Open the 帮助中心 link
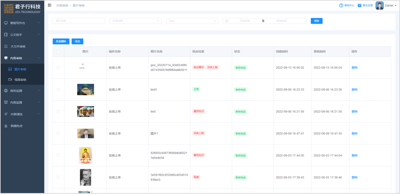 (x=349, y=6)
